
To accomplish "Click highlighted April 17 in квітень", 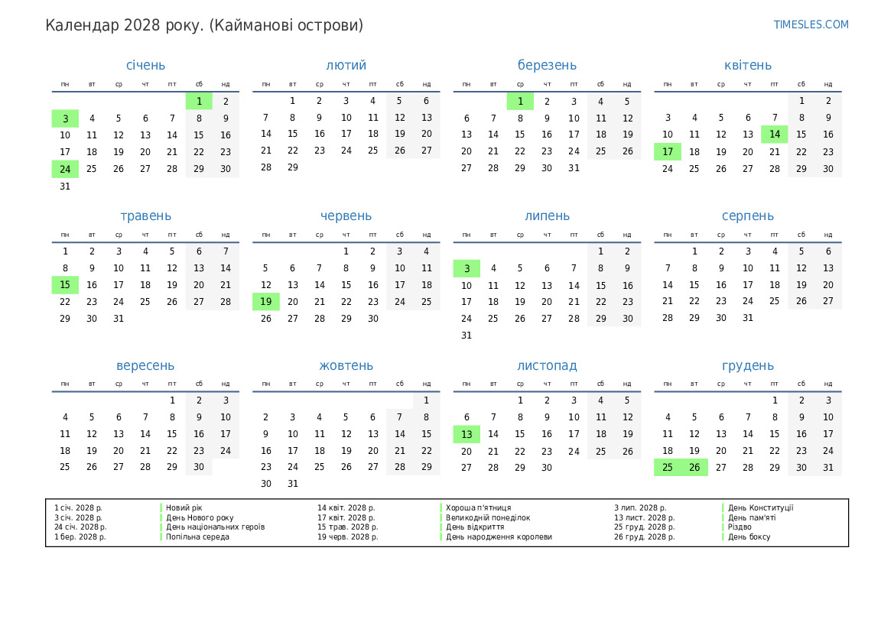I will 668,152.
